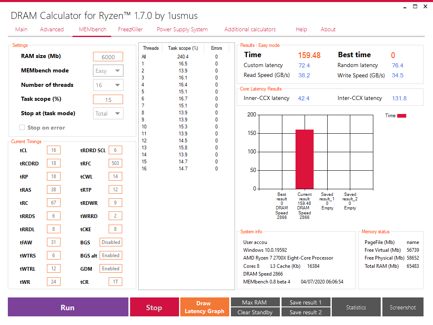Click the tRFC value 503 field
This screenshot has height=325, width=433.
pyautogui.click(x=115, y=163)
